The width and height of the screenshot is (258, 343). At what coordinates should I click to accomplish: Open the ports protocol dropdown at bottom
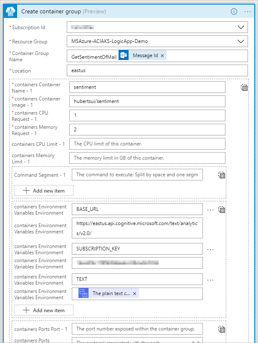(x=196, y=341)
